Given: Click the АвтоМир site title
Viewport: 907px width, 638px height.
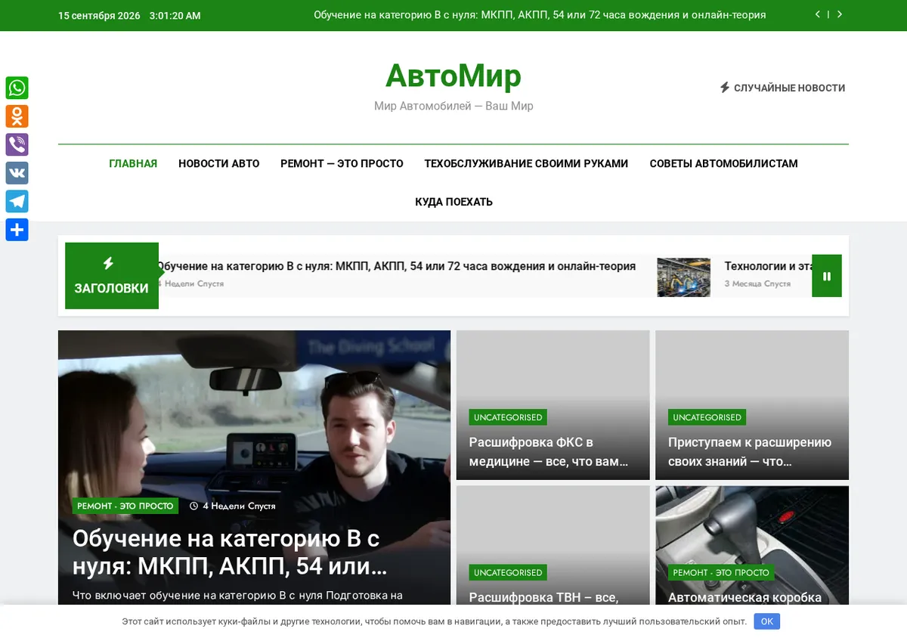Looking at the screenshot, I should (453, 76).
